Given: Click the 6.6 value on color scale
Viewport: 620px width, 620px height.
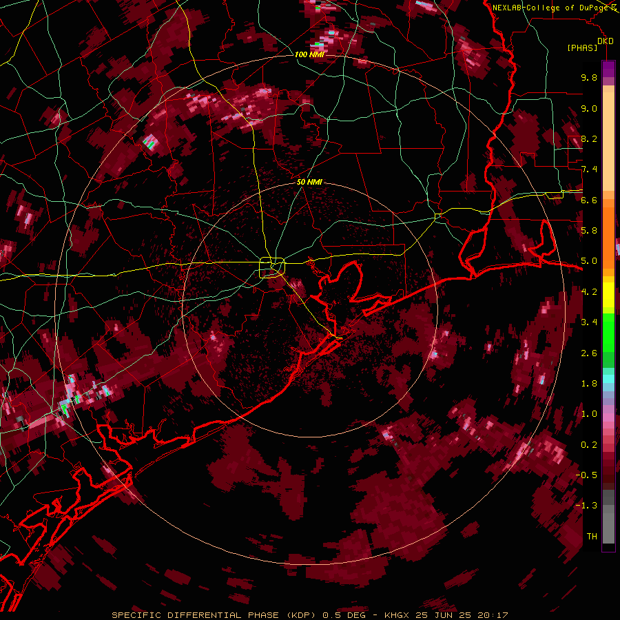Looking at the screenshot, I should click(x=589, y=200).
